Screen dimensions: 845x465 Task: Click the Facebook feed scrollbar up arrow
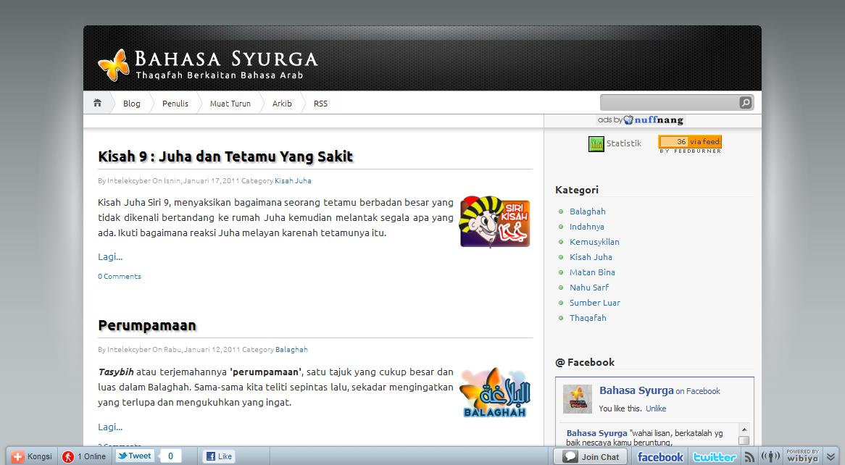point(744,430)
